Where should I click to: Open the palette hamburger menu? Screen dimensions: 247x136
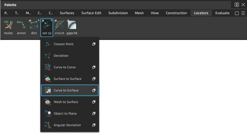tap(243, 13)
